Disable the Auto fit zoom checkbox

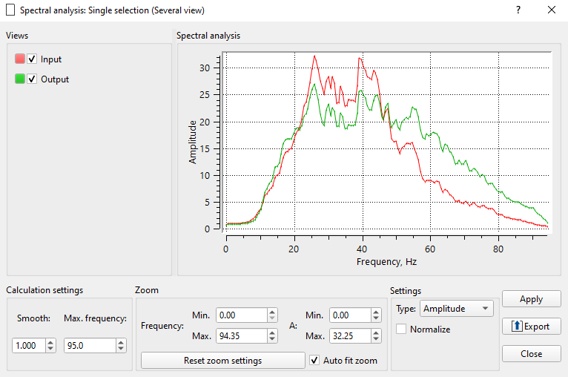point(315,361)
